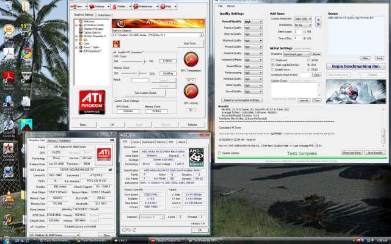The width and height of the screenshot is (391, 244).
Task: Click Help icon in Catalyst toolbar
Action: pyautogui.click(x=163, y=7)
